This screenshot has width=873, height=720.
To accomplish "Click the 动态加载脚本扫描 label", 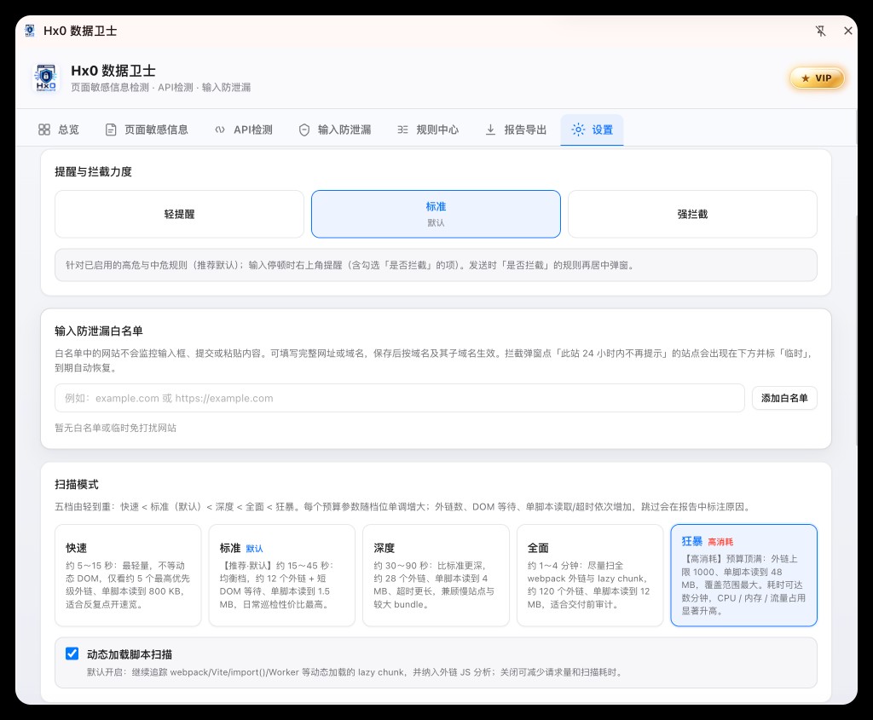I will [x=130, y=654].
